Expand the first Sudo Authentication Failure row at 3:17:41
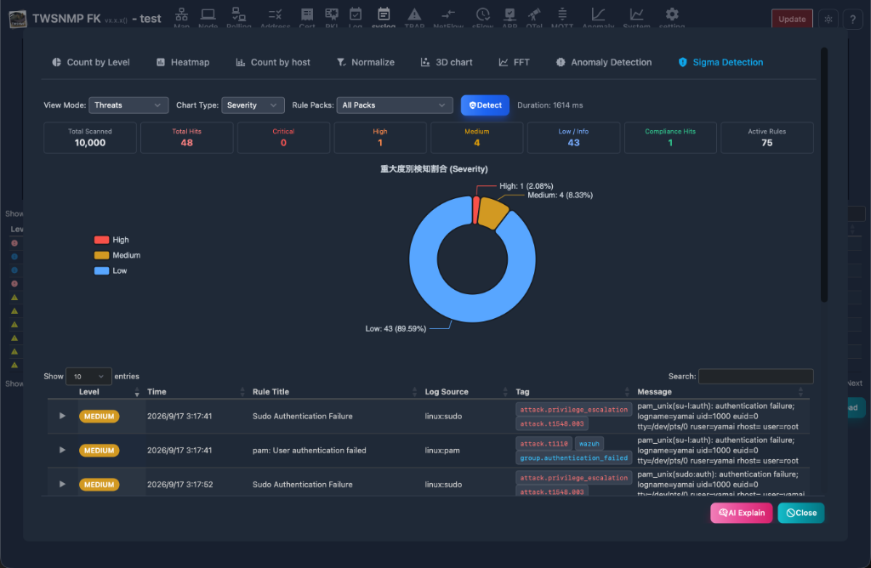Screen dimensions: 871x568 click(62, 416)
